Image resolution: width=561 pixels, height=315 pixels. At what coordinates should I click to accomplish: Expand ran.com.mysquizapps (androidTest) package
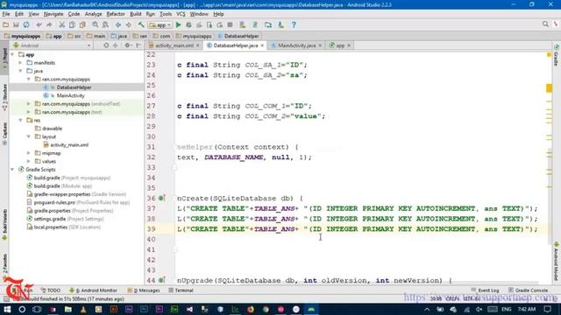point(29,104)
